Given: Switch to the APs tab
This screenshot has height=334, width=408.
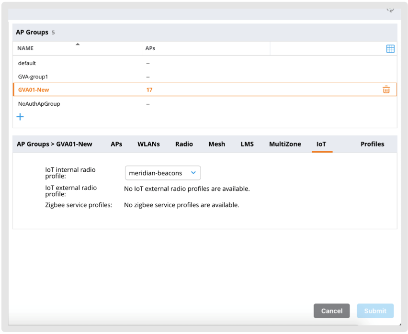Looking at the screenshot, I should coord(116,144).
